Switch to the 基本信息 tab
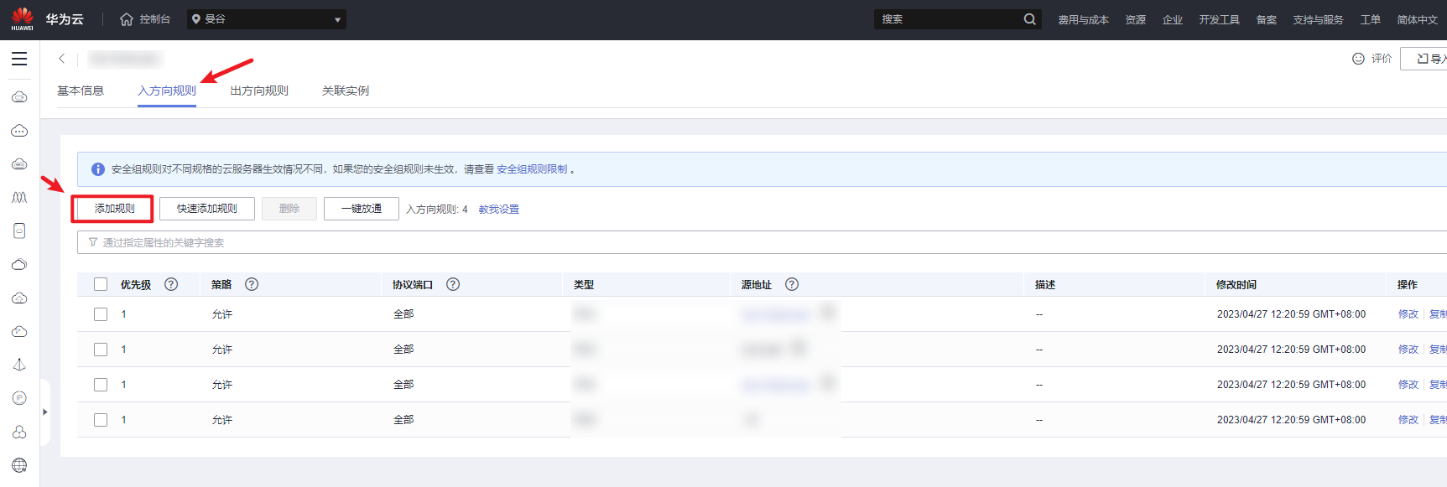Image resolution: width=1447 pixels, height=487 pixels. [x=81, y=91]
